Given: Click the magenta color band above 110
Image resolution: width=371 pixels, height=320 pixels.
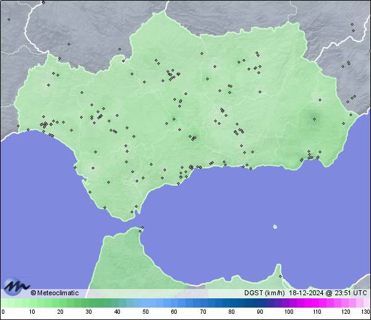Looking at the screenshot, I should [317, 303].
